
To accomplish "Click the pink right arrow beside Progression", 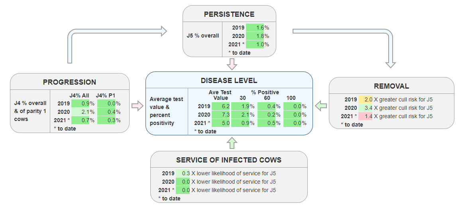I will [x=137, y=106].
